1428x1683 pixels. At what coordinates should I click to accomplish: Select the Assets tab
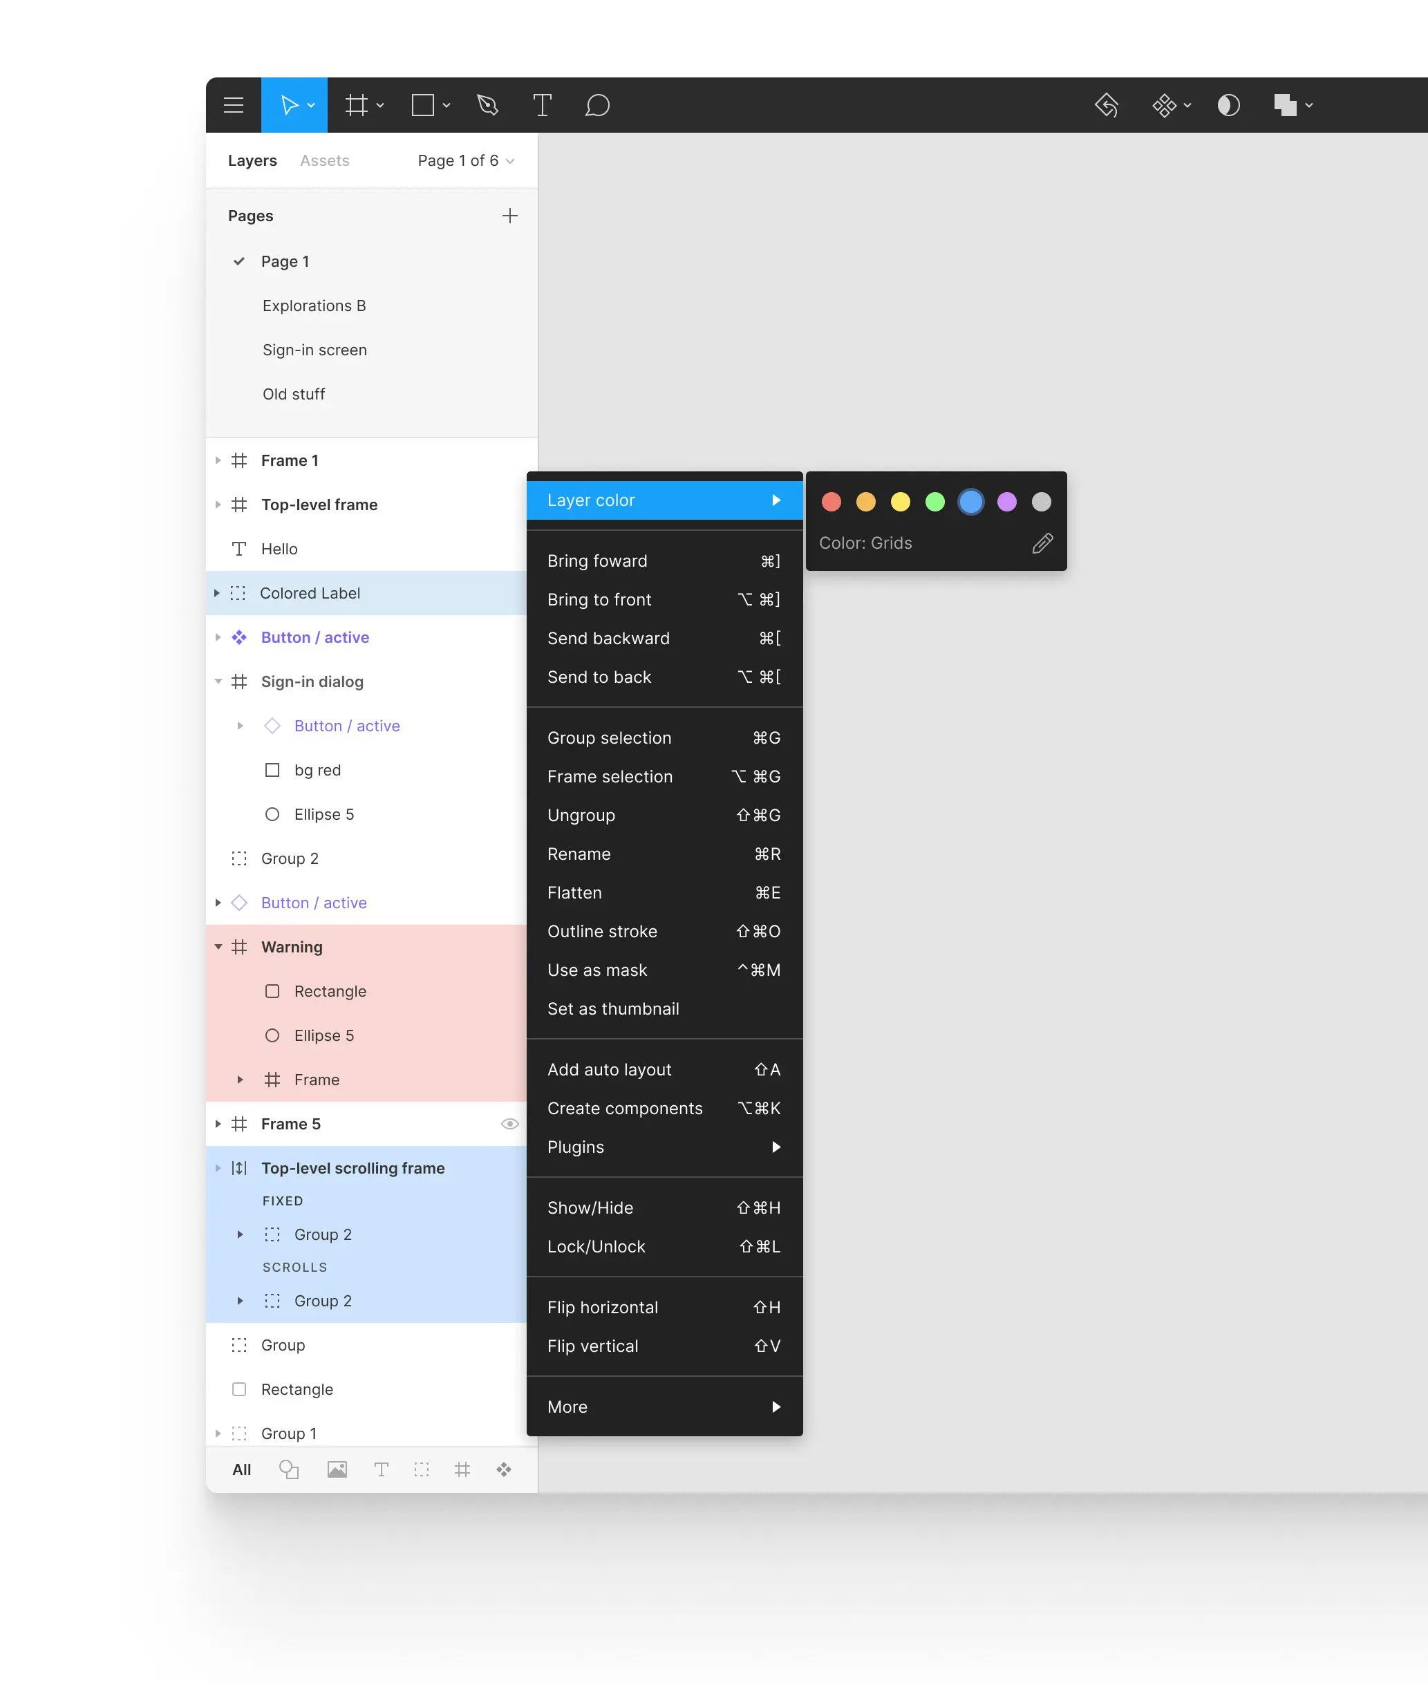pos(323,159)
